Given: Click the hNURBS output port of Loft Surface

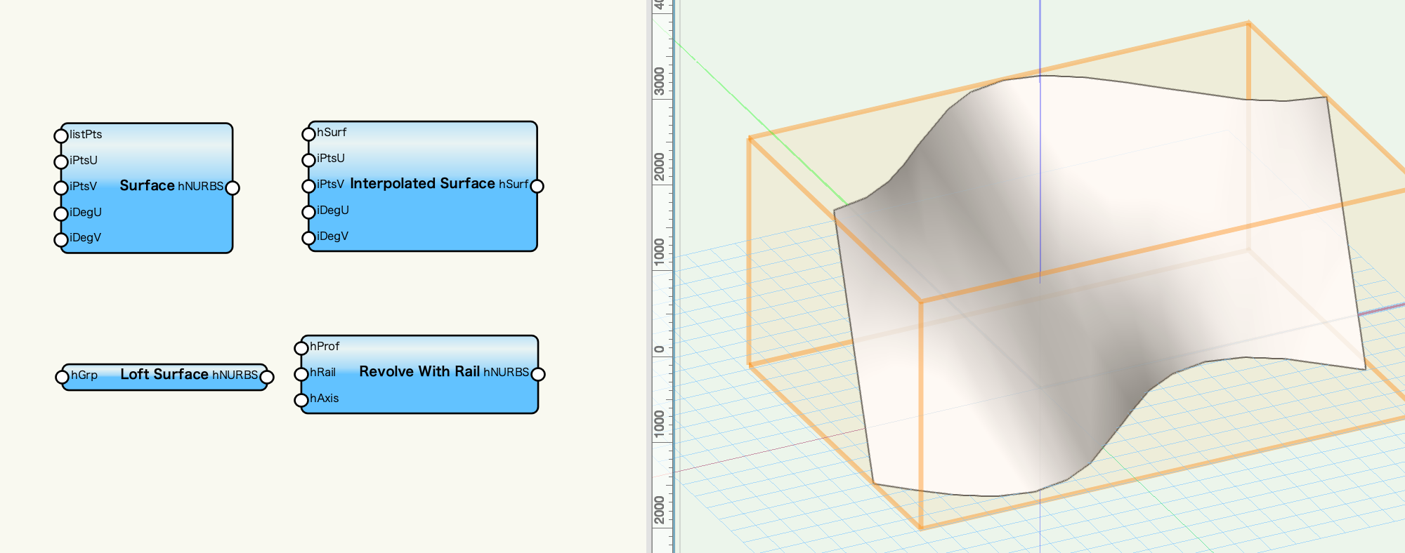Looking at the screenshot, I should 267,377.
